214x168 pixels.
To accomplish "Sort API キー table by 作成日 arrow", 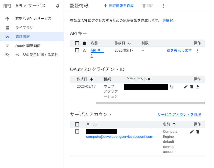I will click(x=129, y=43).
